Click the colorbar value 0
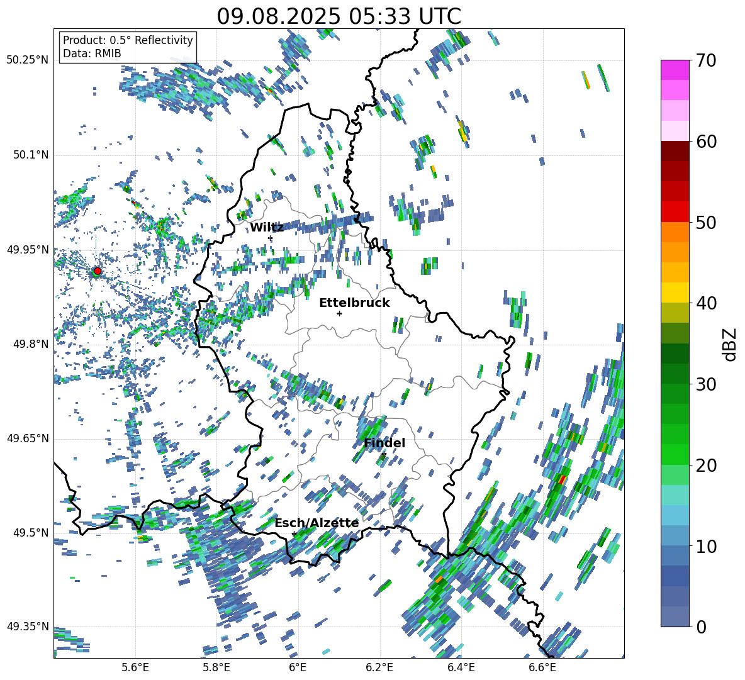Screen dimensions: 745x680 (x=701, y=627)
